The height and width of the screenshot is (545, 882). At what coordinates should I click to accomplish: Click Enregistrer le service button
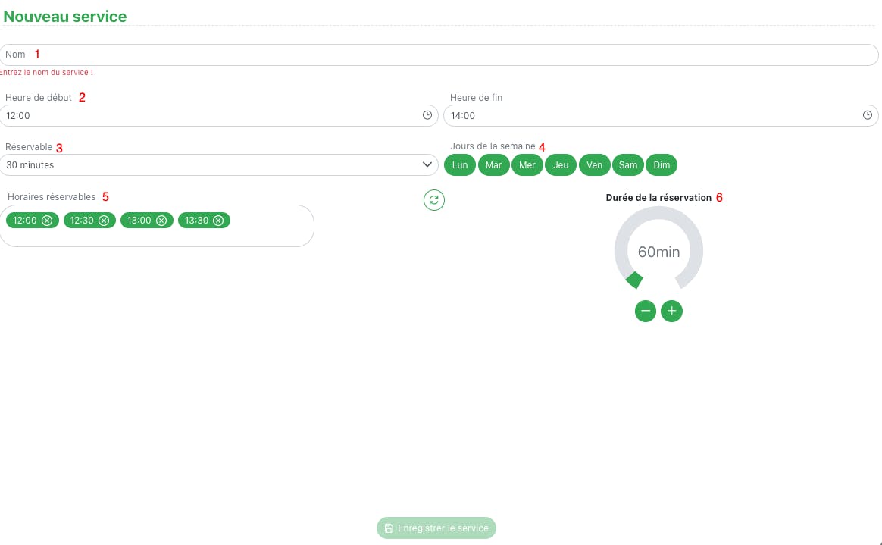click(436, 528)
